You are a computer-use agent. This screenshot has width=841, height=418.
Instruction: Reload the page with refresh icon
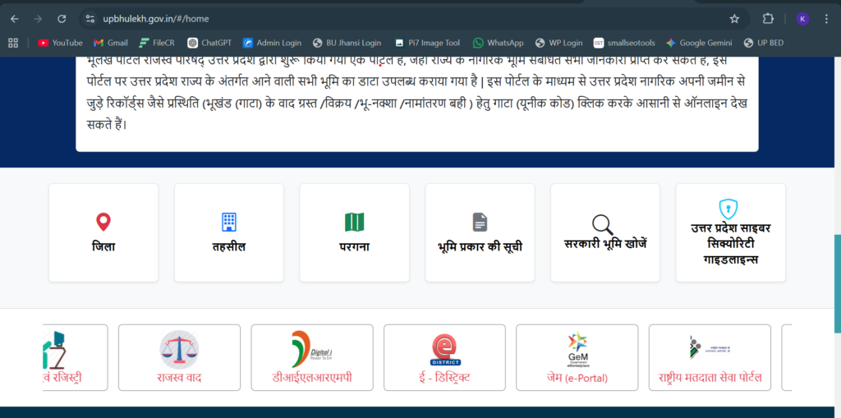pyautogui.click(x=62, y=19)
